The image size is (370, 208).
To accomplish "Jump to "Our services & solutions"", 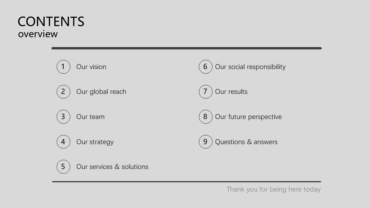I will pos(112,167).
